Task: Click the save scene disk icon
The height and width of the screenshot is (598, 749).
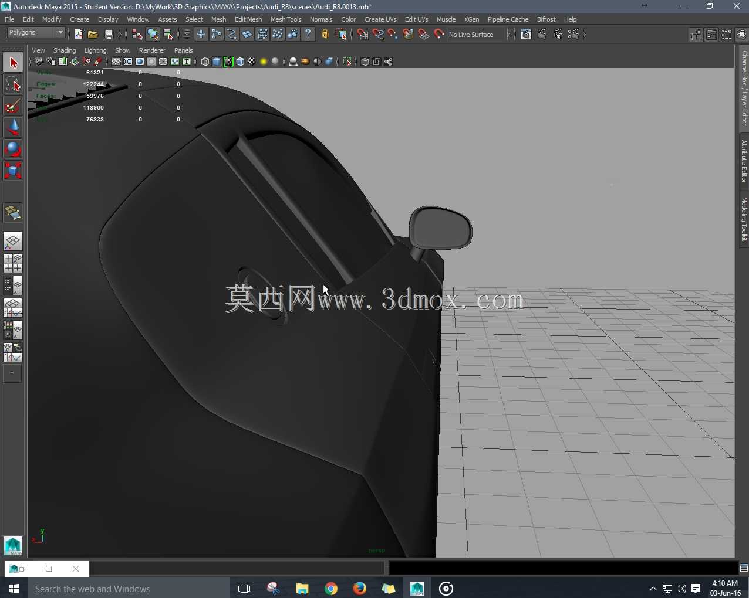Action: (109, 35)
